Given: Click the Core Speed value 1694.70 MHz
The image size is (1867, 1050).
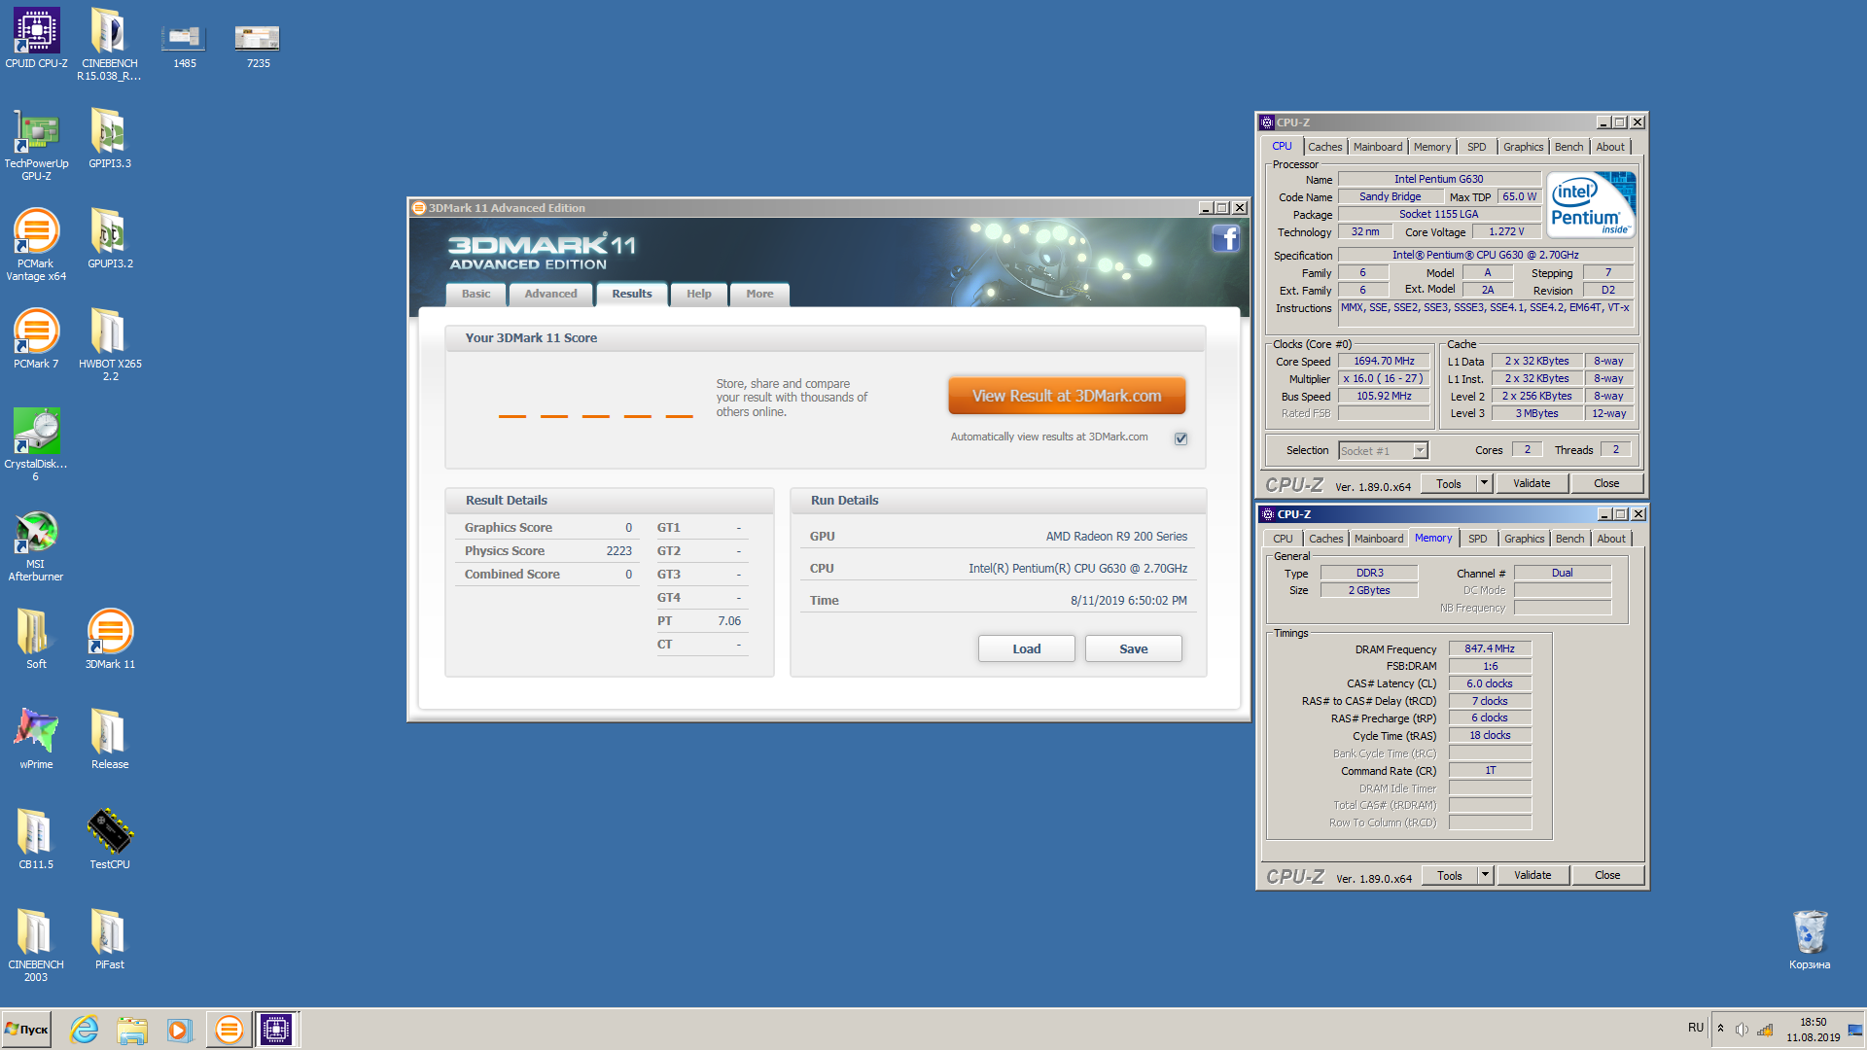Looking at the screenshot, I should click(1384, 361).
